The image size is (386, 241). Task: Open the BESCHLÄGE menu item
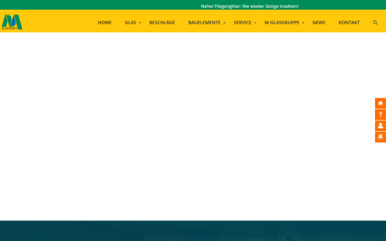click(x=162, y=22)
